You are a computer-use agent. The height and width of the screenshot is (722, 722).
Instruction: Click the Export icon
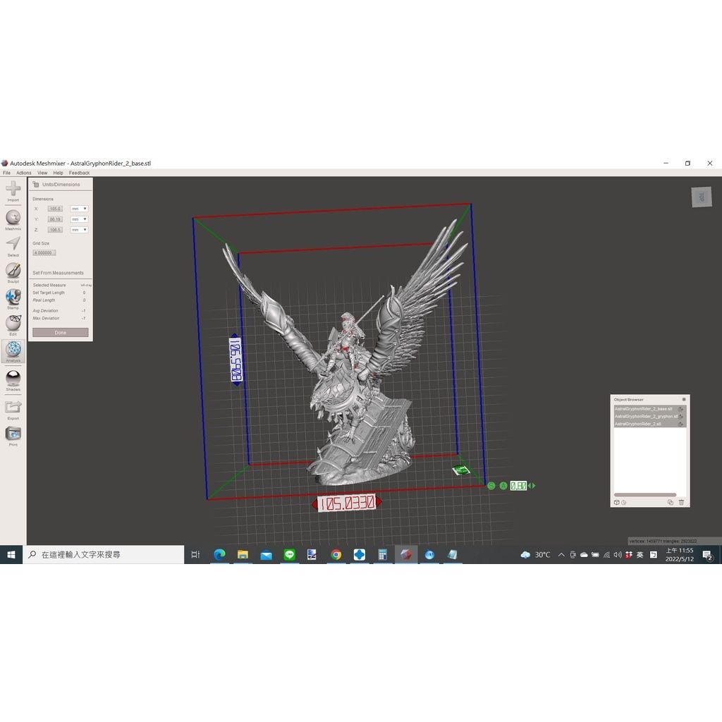[x=13, y=408]
